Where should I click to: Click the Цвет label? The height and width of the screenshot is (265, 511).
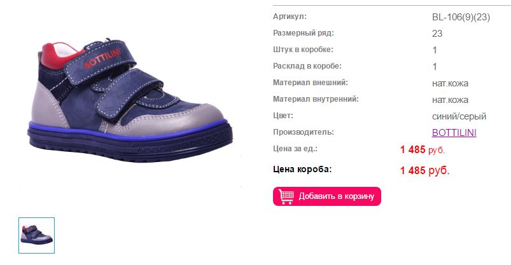[x=283, y=116]
